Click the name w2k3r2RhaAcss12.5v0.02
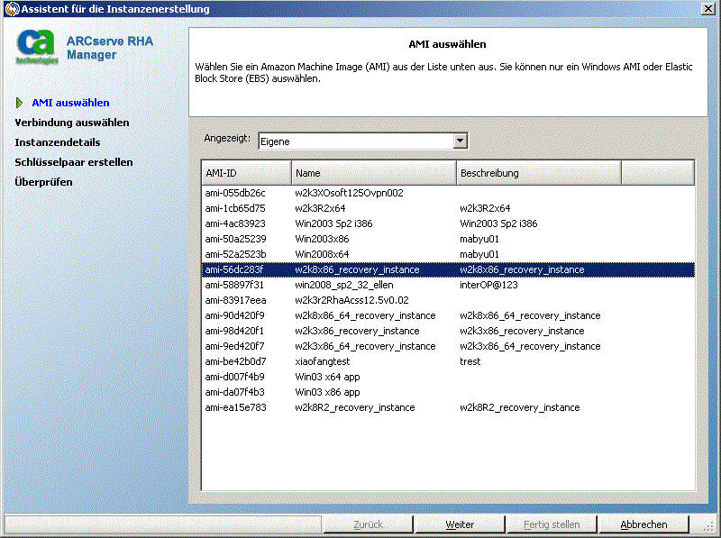This screenshot has height=538, width=721. (351, 300)
